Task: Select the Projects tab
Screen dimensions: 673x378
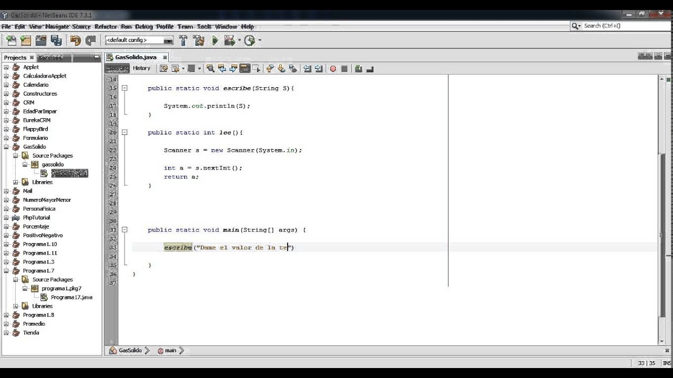Action: pyautogui.click(x=15, y=57)
